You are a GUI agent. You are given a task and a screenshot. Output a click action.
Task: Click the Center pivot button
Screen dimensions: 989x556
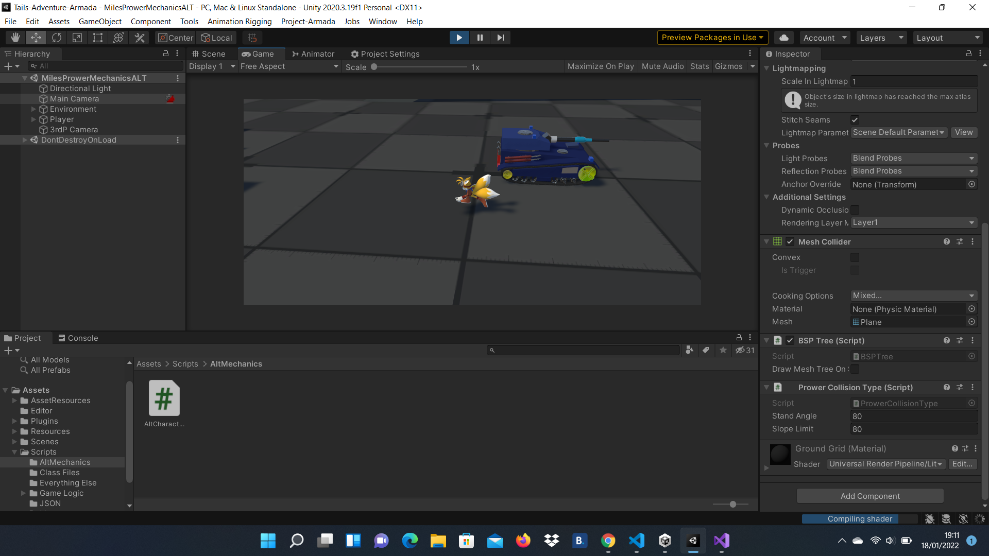coord(176,38)
